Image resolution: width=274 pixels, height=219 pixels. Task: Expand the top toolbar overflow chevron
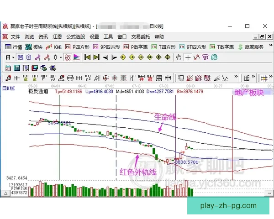[x=271, y=46]
